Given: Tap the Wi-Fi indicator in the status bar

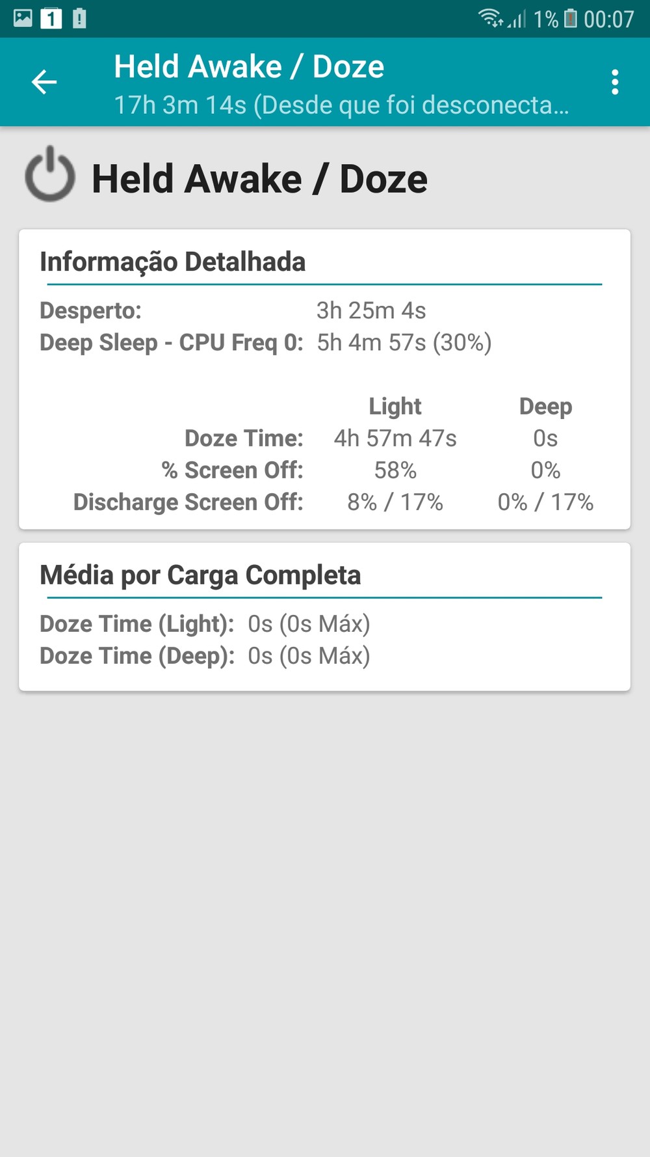Looking at the screenshot, I should (x=491, y=18).
